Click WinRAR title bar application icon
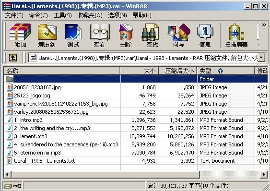The width and height of the screenshot is (270, 191). pos(7,6)
